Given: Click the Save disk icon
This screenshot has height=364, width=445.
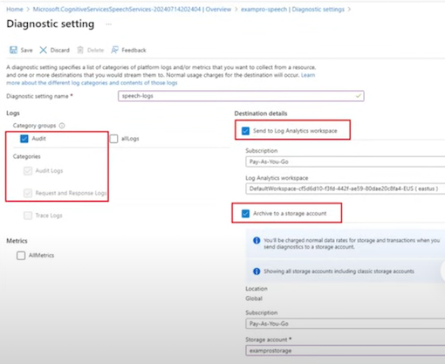Looking at the screenshot, I should 13,50.
